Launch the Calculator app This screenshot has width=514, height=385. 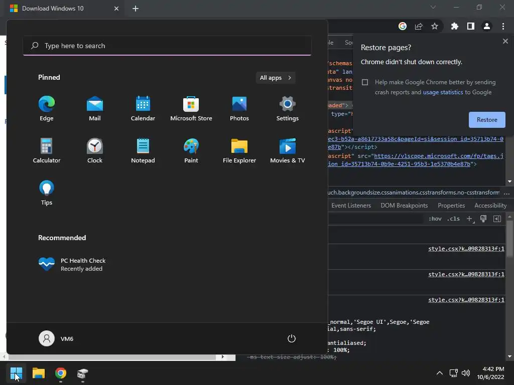click(47, 150)
